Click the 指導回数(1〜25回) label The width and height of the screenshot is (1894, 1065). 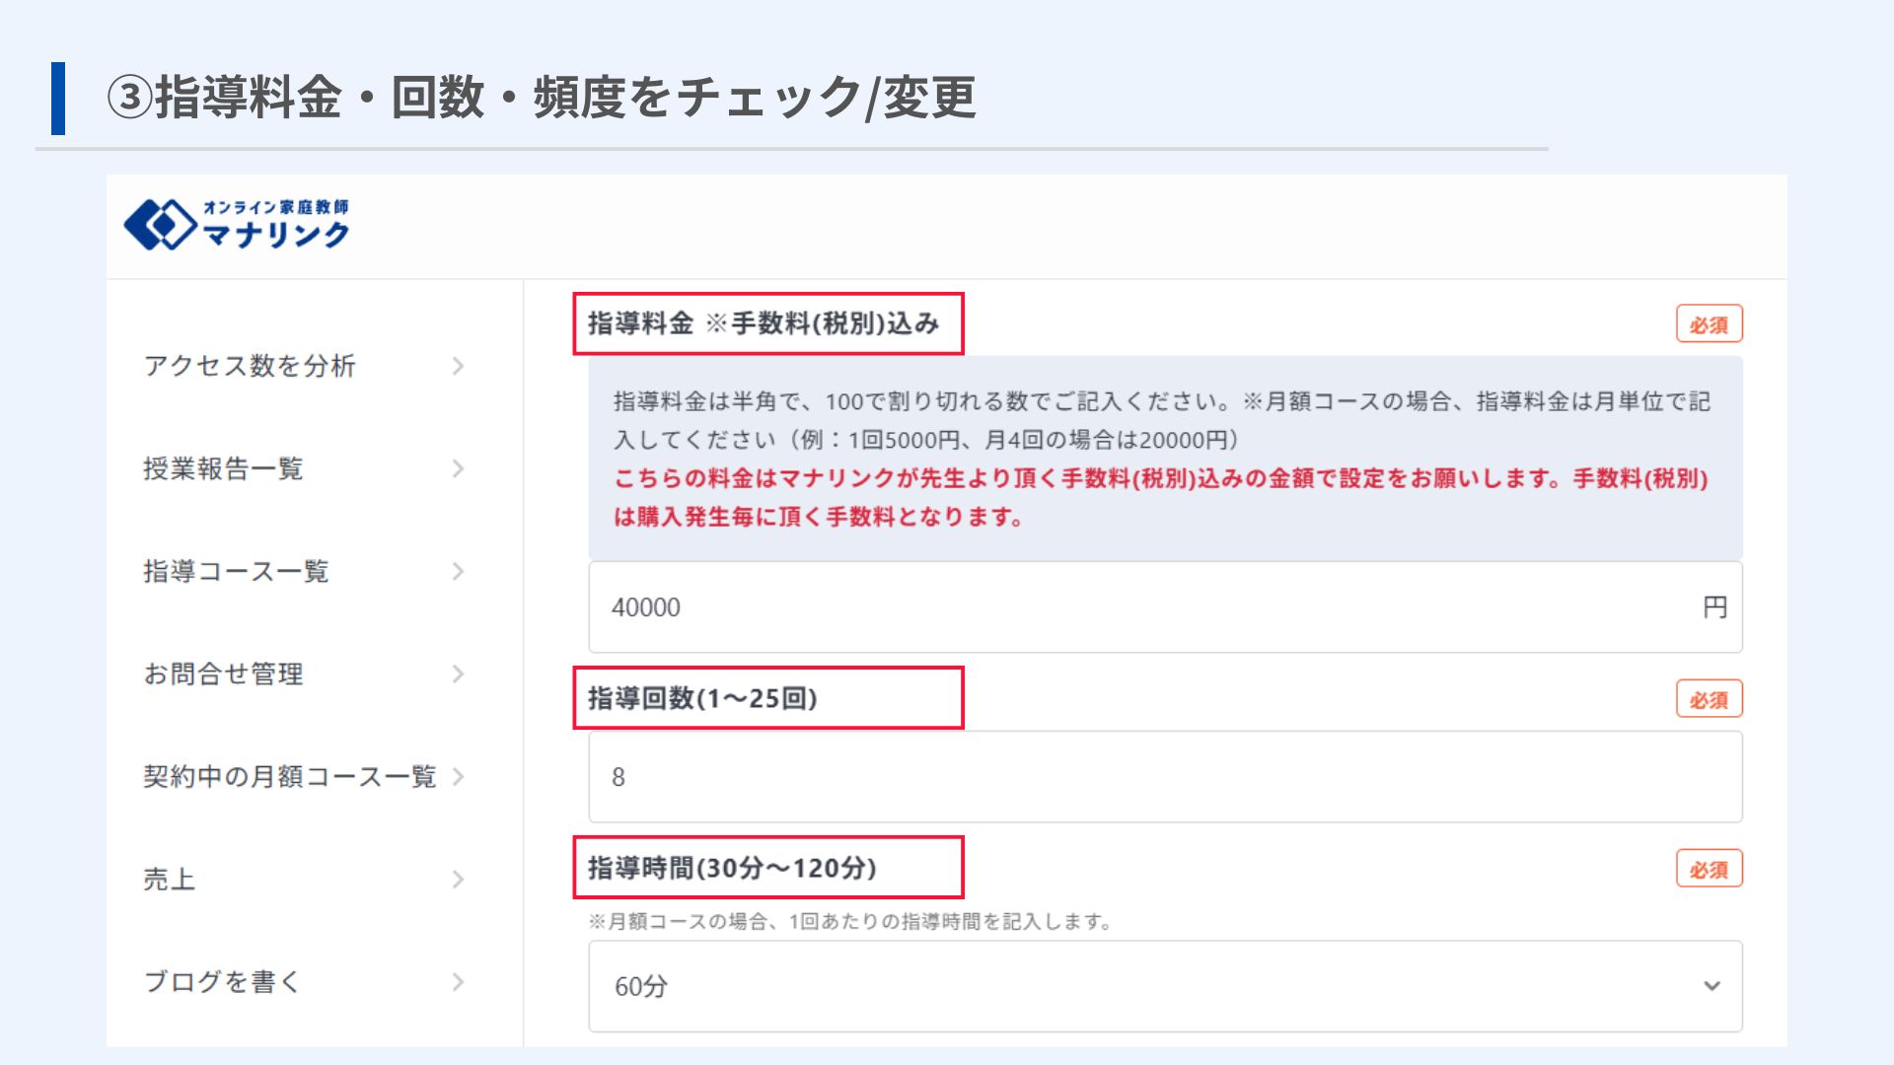tap(702, 698)
